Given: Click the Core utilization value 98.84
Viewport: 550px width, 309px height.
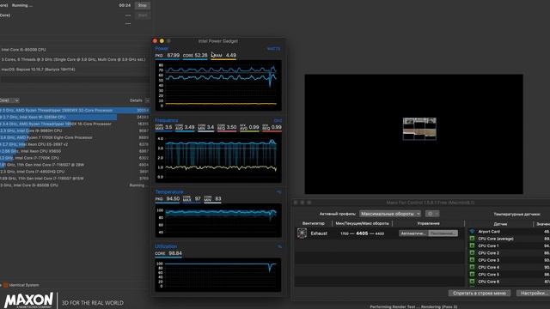Looking at the screenshot, I should point(175,253).
